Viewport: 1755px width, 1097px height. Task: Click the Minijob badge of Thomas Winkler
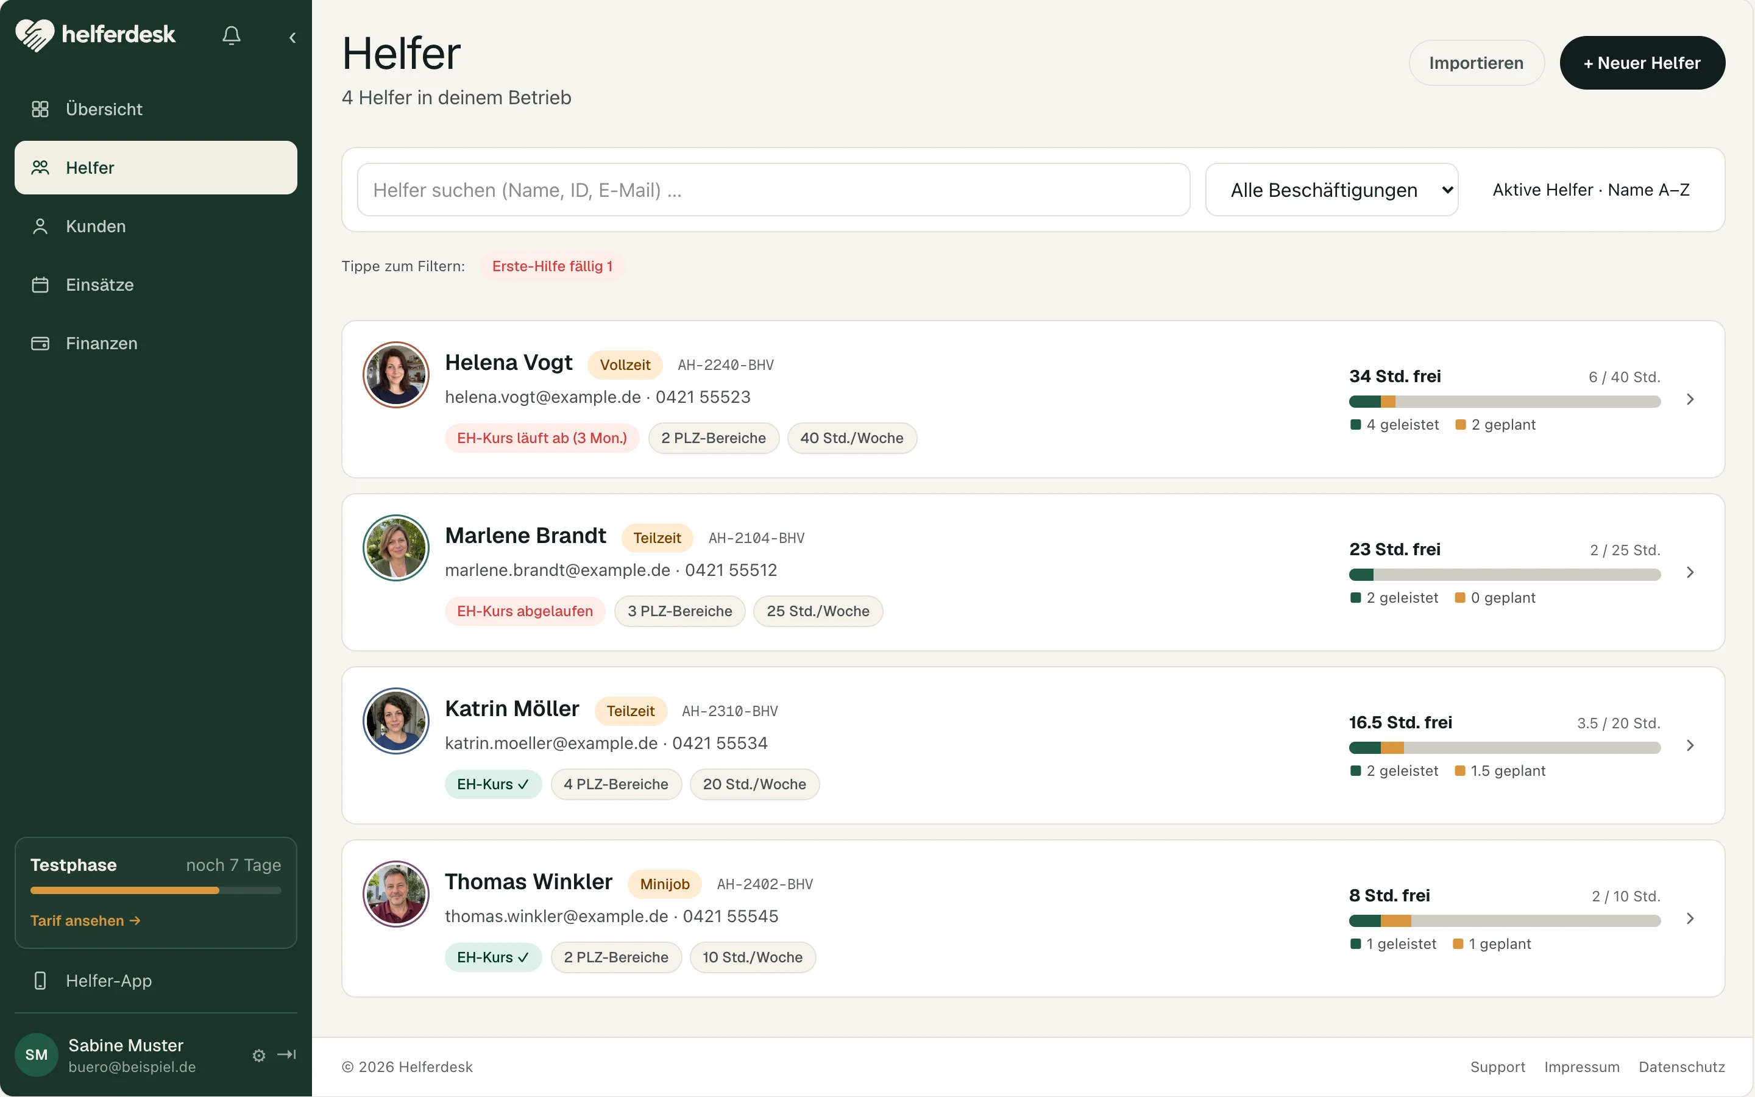click(665, 884)
